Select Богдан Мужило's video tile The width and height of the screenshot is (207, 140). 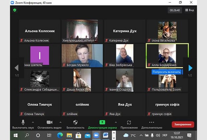pos(82,55)
